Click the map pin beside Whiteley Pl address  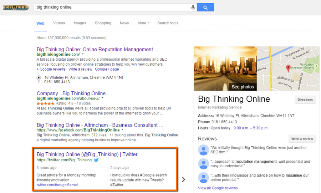click(39, 79)
